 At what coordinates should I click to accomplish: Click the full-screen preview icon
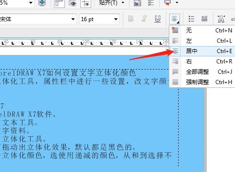(x=42, y=3)
